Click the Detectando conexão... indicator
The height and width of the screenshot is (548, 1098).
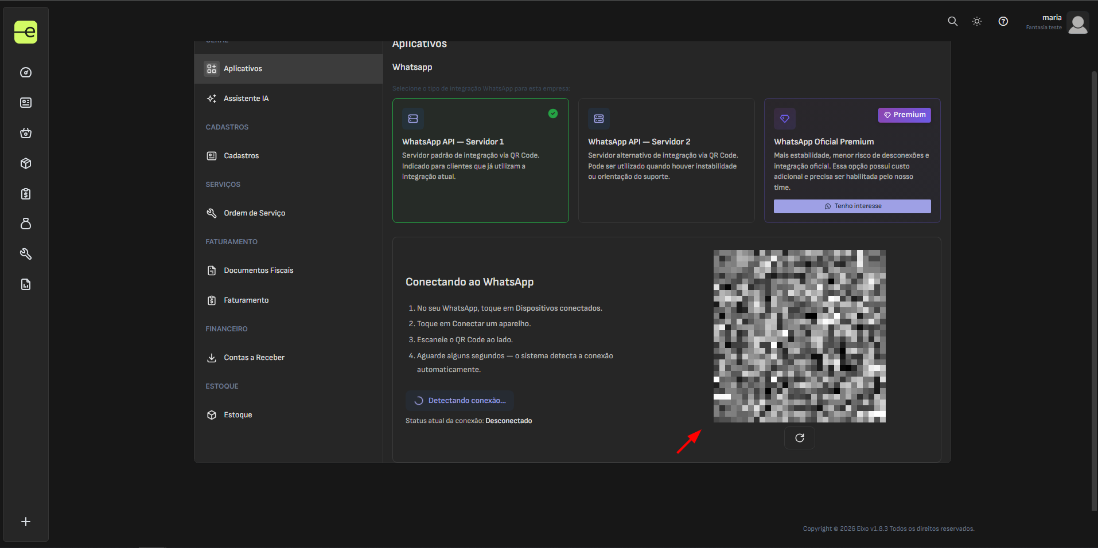tap(460, 401)
